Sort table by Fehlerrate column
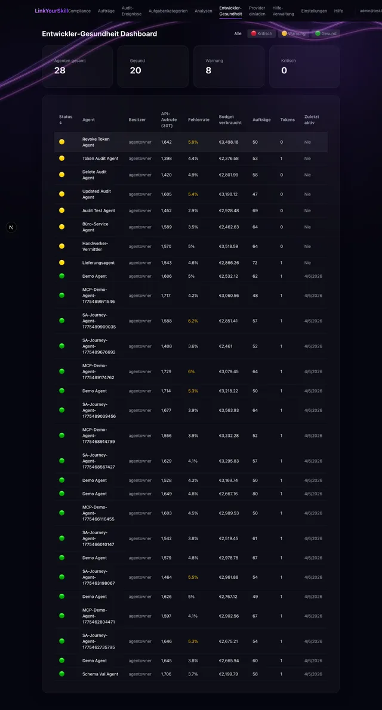382x710 pixels. [x=199, y=120]
